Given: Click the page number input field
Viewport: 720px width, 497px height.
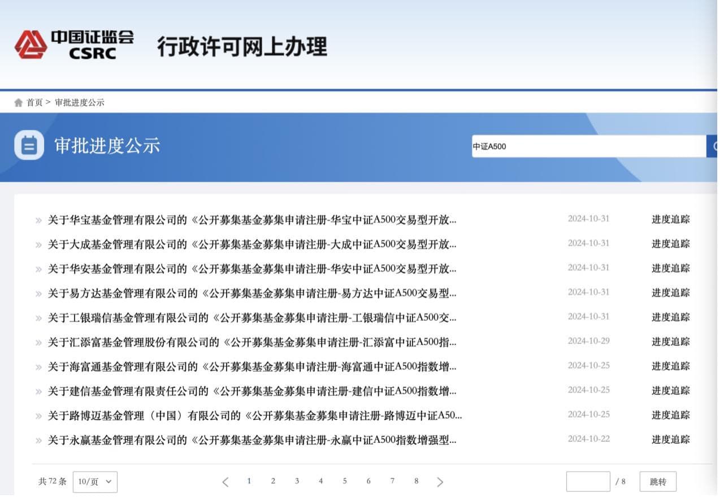Looking at the screenshot, I should tap(588, 482).
